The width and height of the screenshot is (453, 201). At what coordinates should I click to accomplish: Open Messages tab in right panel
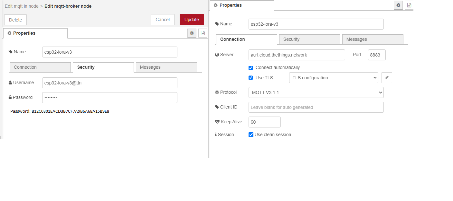coord(373,39)
